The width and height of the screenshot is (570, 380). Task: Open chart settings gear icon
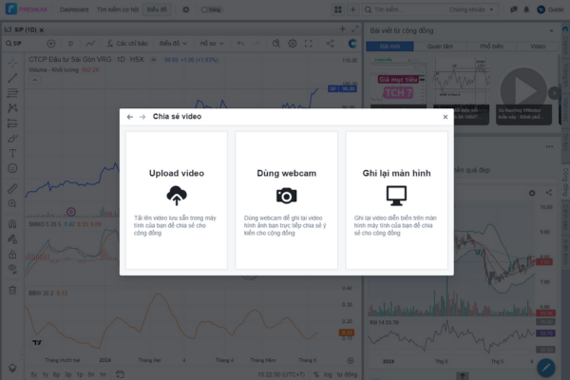pyautogui.click(x=293, y=44)
